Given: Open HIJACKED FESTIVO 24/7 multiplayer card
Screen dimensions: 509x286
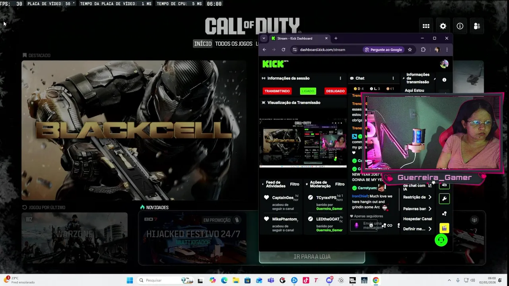Looking at the screenshot, I should click(x=193, y=238).
